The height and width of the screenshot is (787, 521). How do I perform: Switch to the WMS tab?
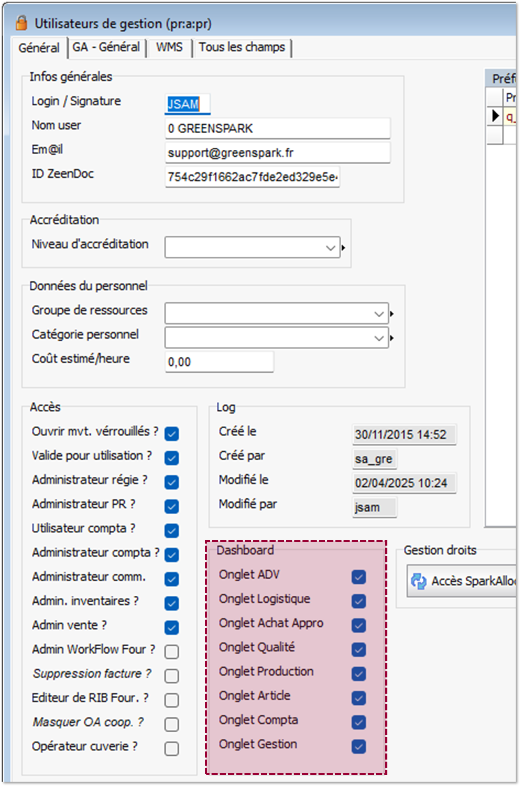coord(169,47)
